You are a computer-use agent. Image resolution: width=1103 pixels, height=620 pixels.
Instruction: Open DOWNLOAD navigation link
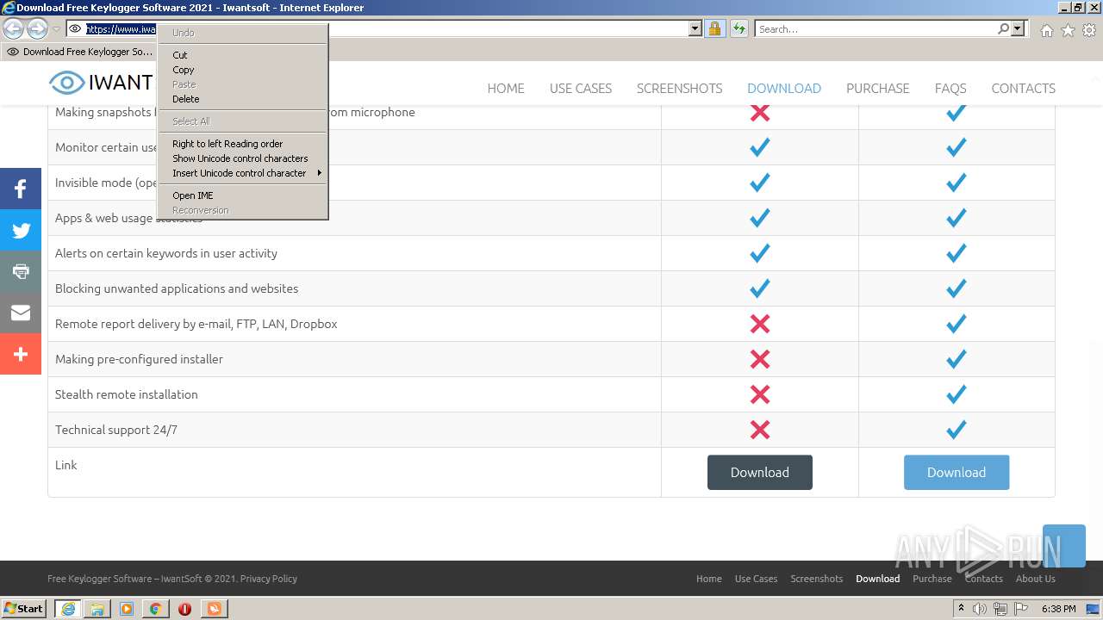pos(784,88)
